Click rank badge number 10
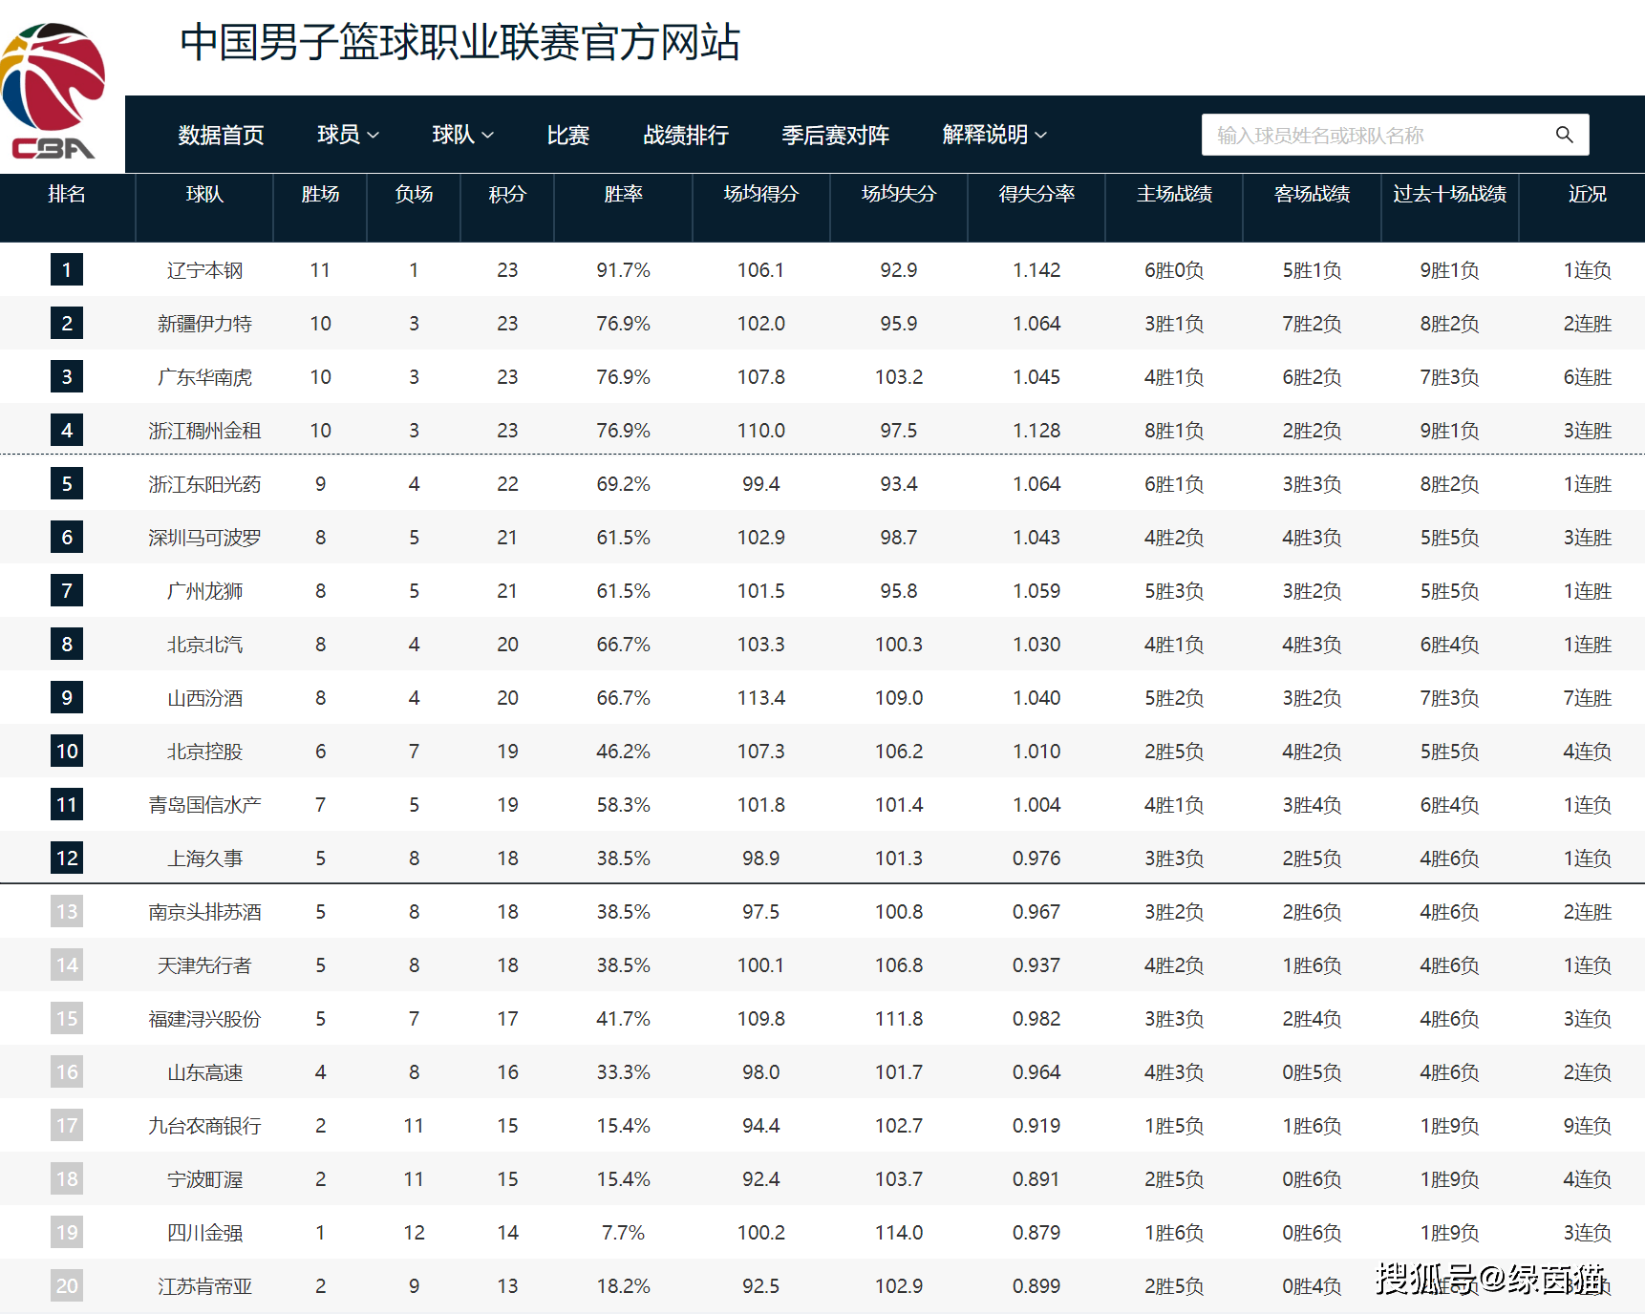Screen dimensions: 1645x1314 click(x=67, y=751)
